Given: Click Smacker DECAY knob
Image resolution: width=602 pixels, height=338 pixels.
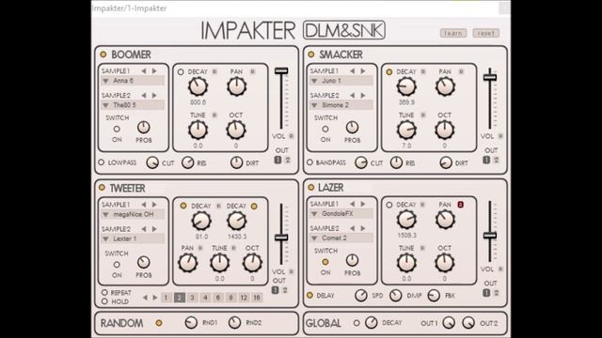Looking at the screenshot, I should (x=406, y=86).
